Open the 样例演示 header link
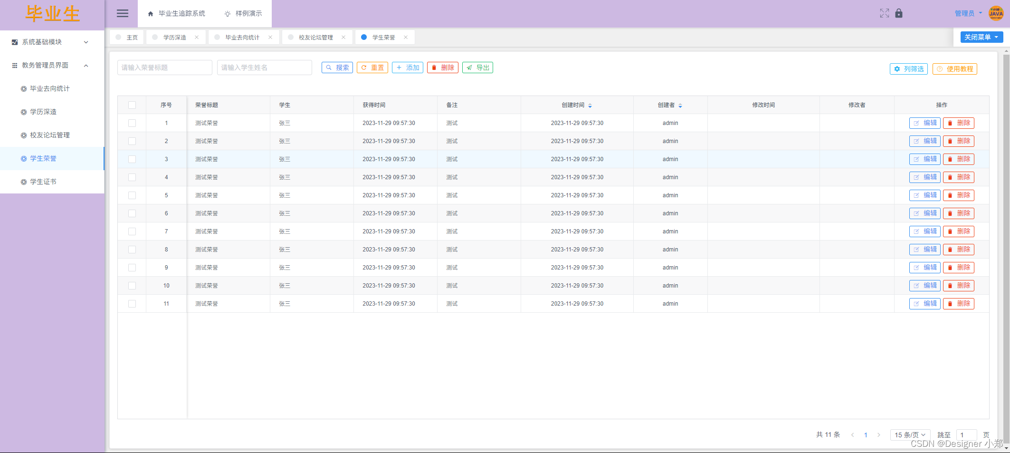The width and height of the screenshot is (1010, 453). tap(243, 14)
